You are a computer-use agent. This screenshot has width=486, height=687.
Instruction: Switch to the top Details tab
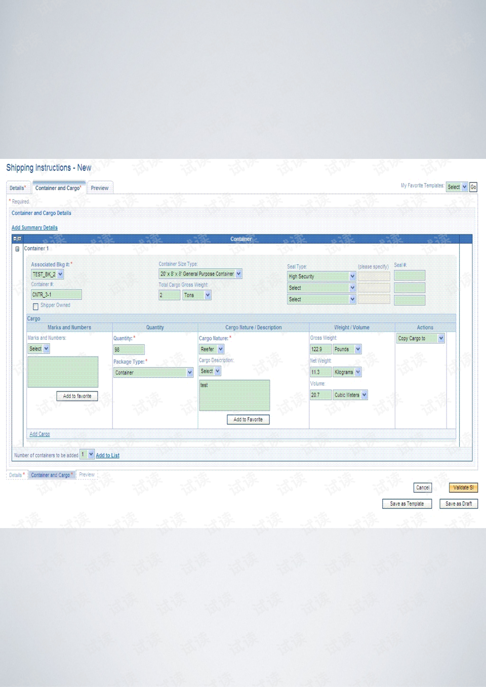pos(17,188)
